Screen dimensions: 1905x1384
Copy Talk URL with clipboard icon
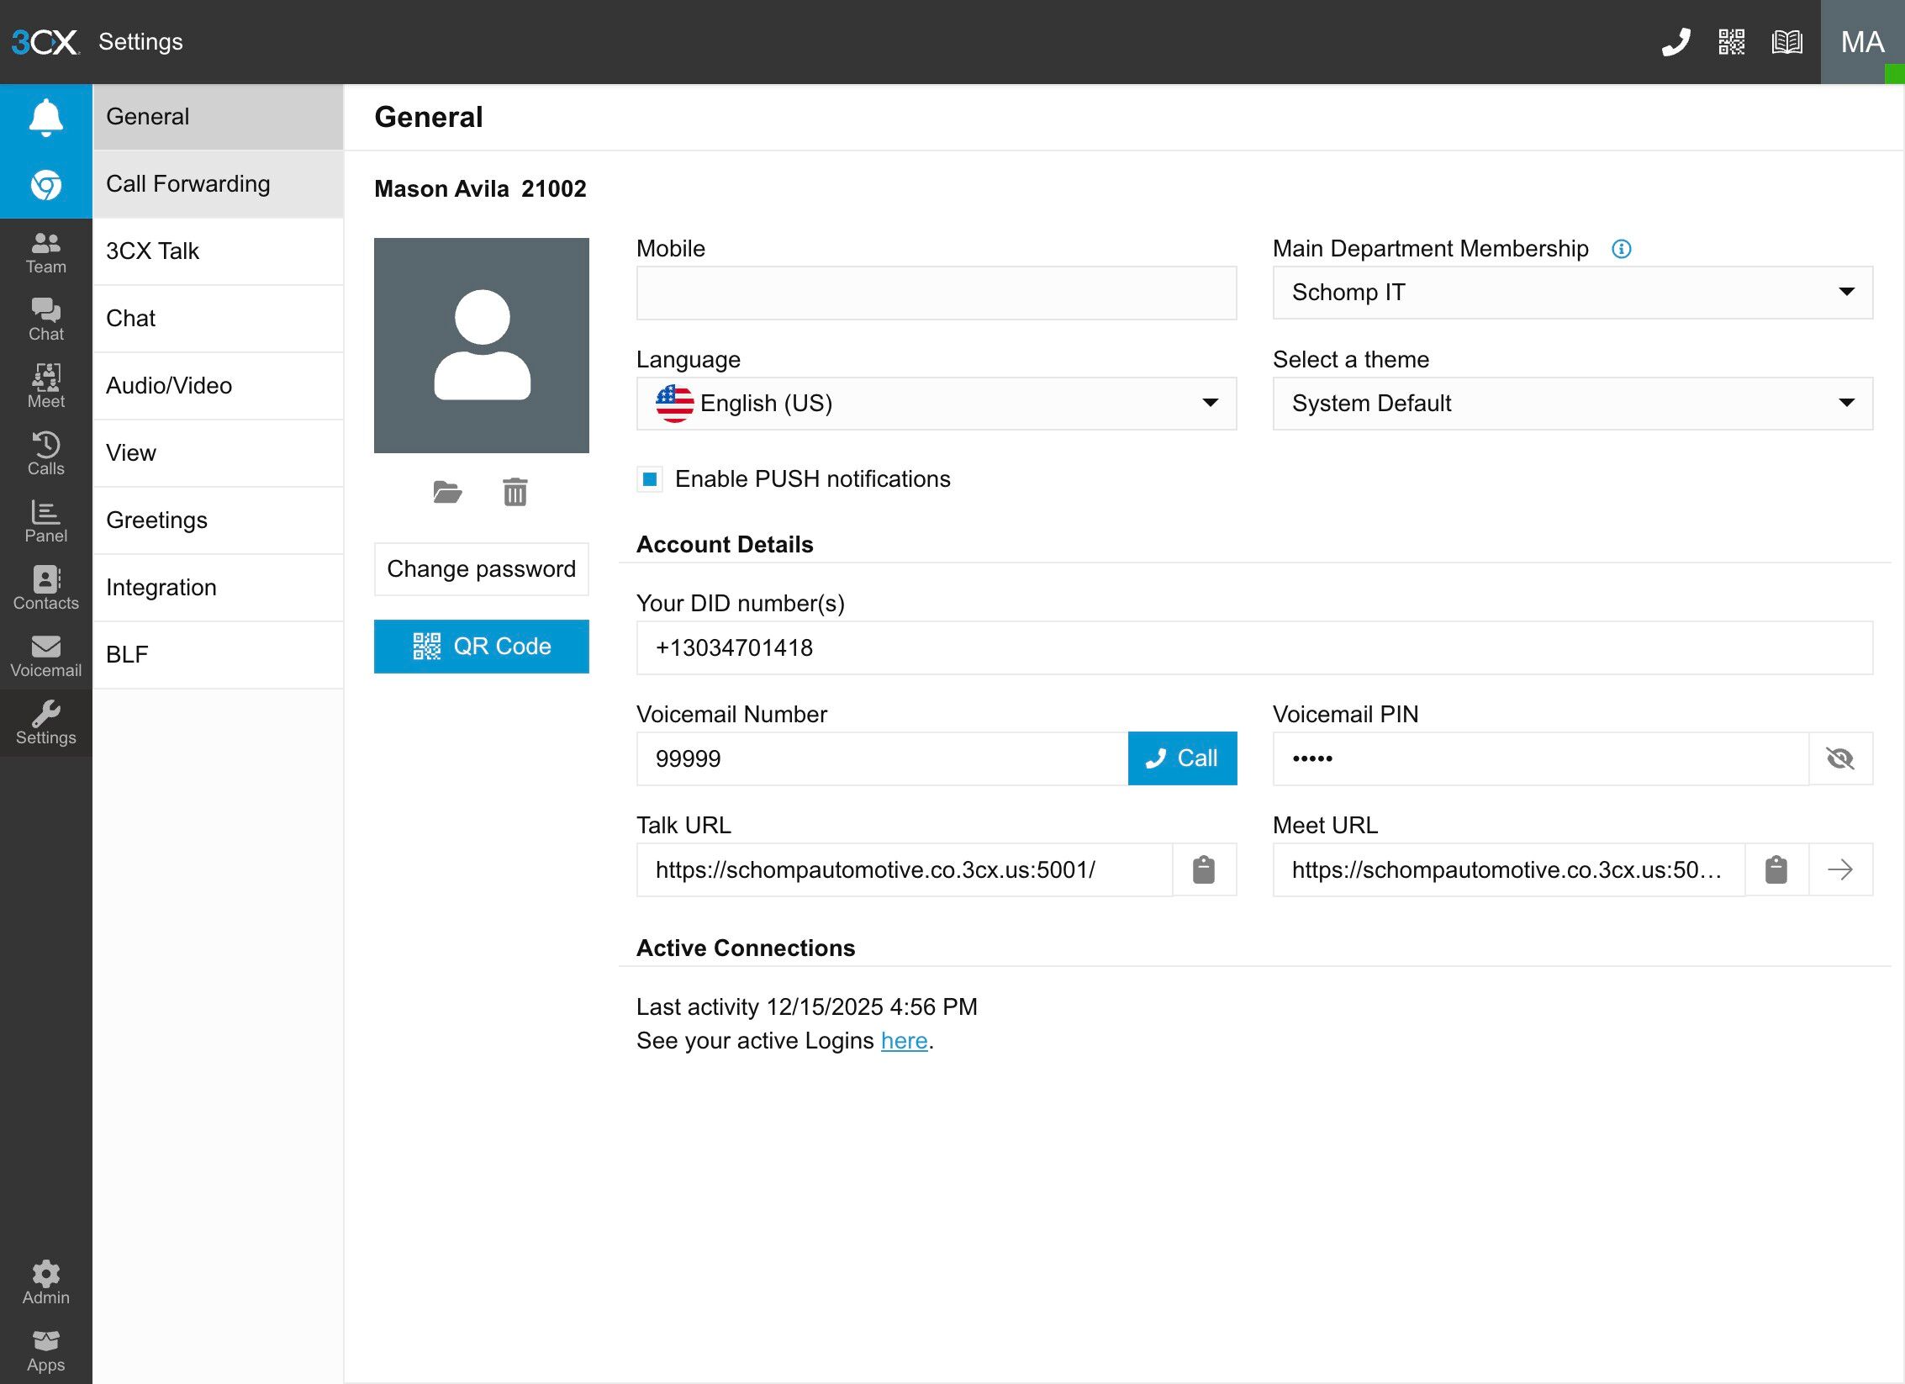pyautogui.click(x=1204, y=869)
